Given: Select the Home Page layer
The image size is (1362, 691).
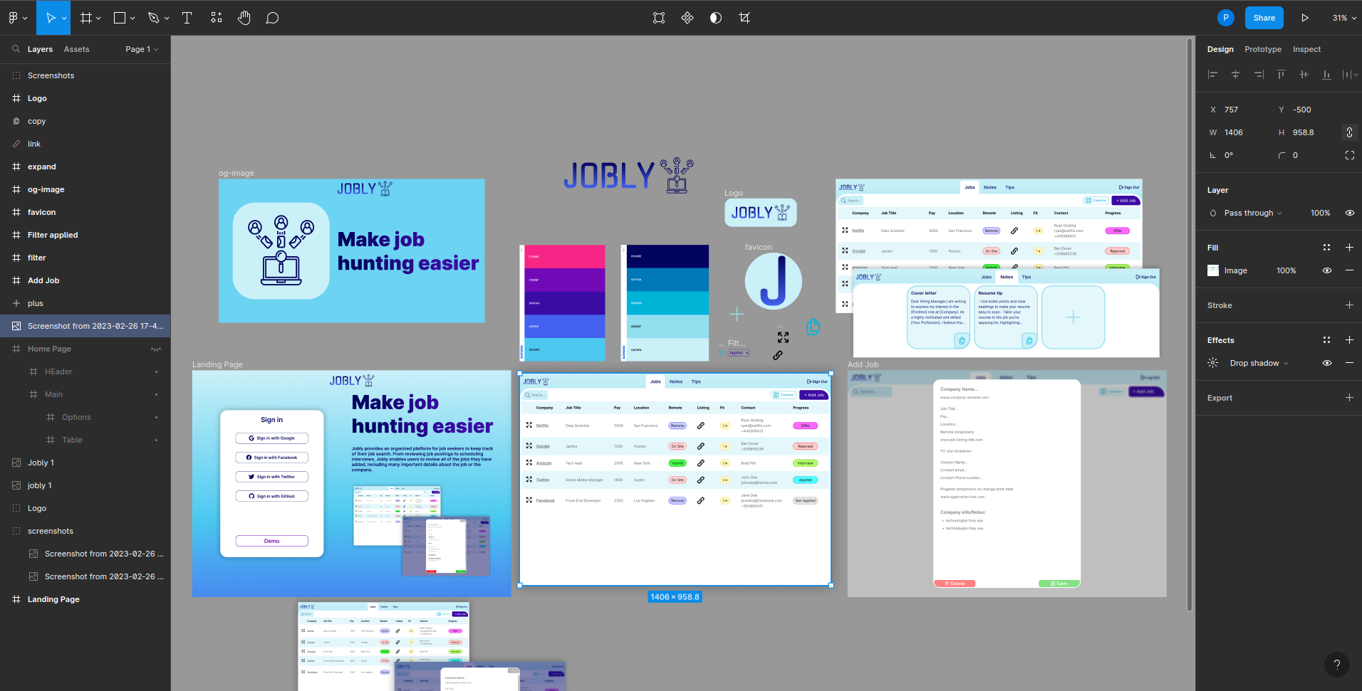Looking at the screenshot, I should click(85, 349).
